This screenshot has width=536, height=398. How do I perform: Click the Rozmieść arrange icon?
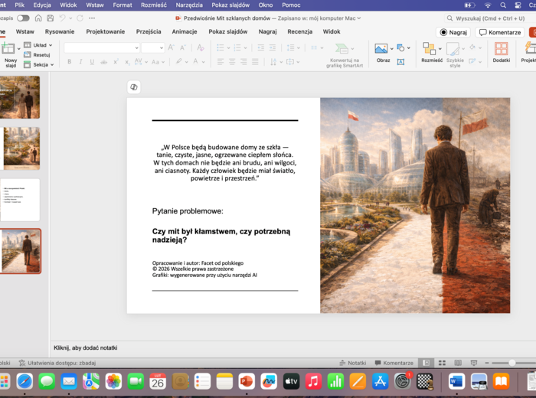(x=430, y=49)
